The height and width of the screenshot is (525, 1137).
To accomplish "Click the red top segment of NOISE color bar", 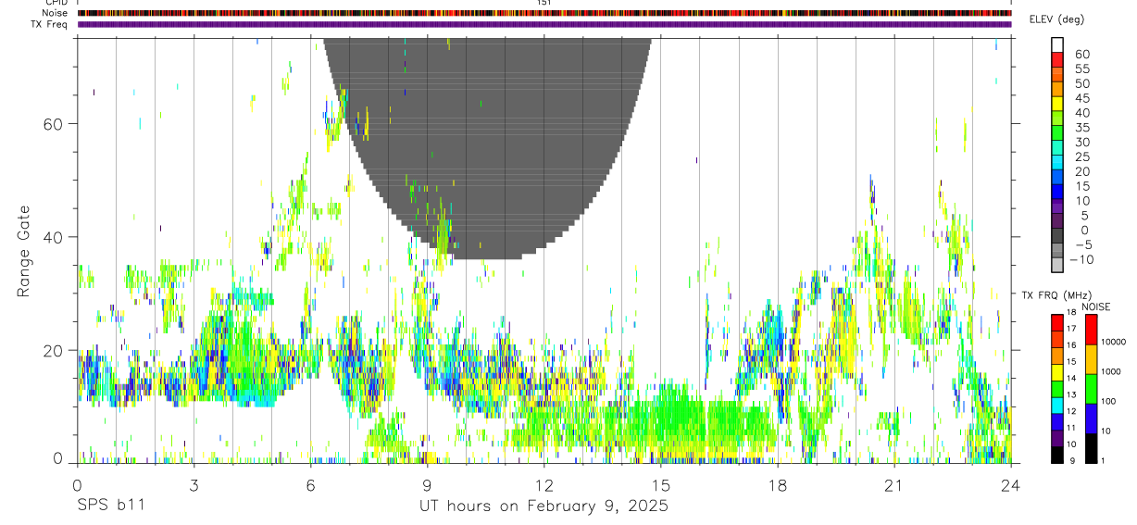I will (x=1092, y=330).
